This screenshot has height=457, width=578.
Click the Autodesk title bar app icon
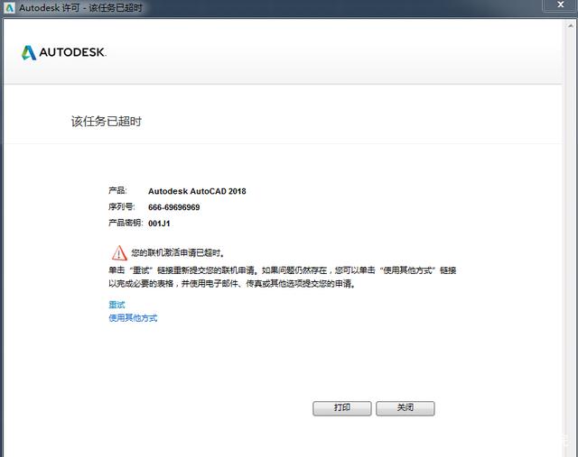click(9, 8)
